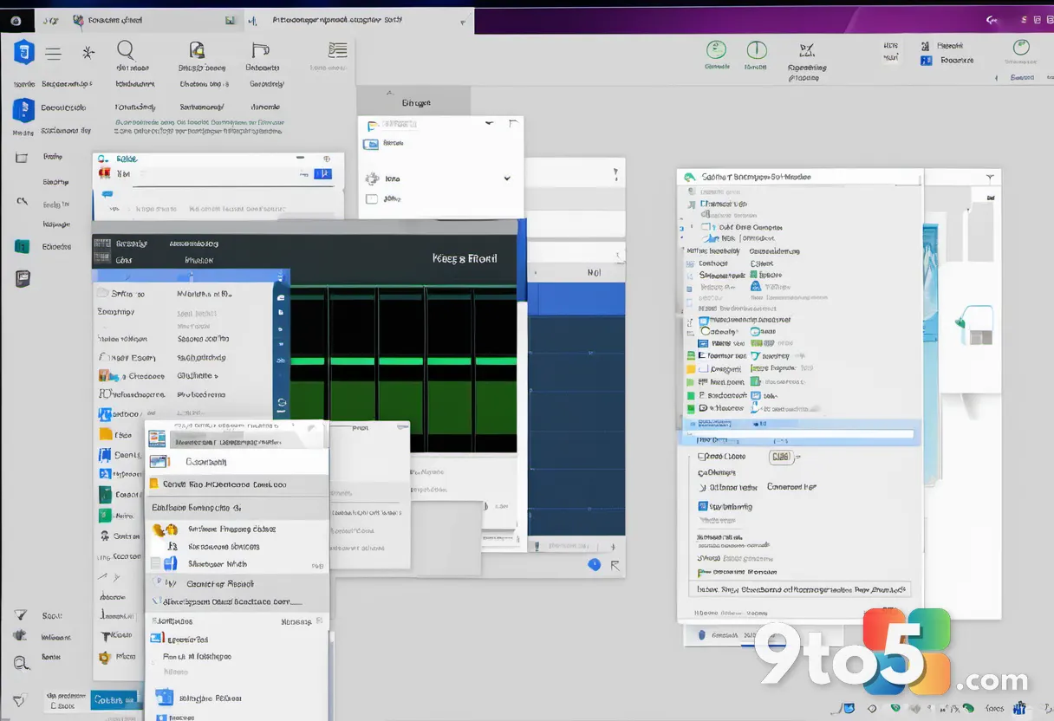The width and height of the screenshot is (1054, 721).
Task: Click the flag icon in the top toolbar
Action: (x=259, y=50)
